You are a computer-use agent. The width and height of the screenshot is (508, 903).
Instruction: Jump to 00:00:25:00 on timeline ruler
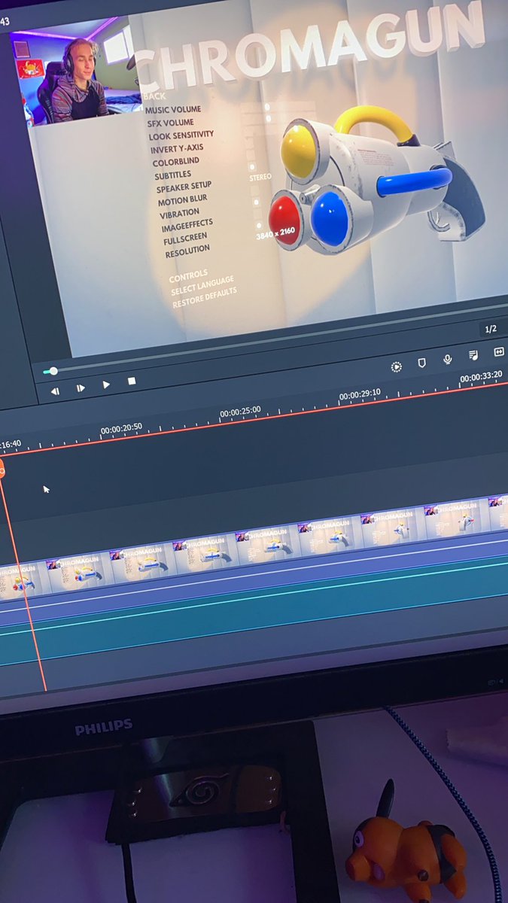[240, 412]
